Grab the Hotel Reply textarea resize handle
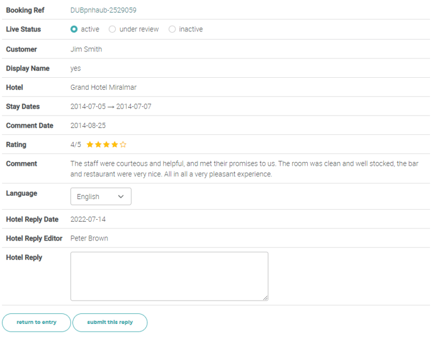The width and height of the screenshot is (433, 339). pos(265,298)
